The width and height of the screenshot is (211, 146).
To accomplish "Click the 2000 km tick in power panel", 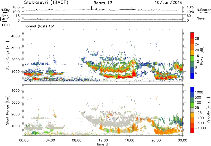I will [x=16, y=60].
